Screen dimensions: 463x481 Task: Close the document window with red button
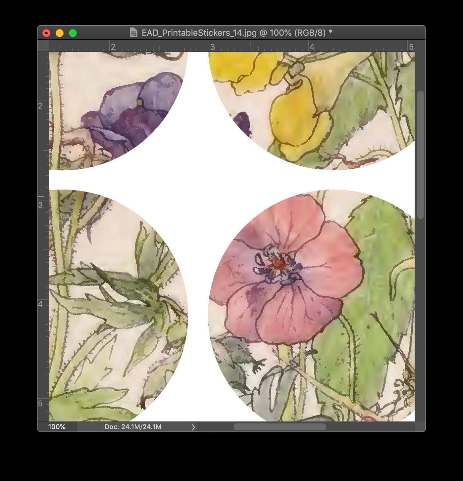(x=46, y=33)
